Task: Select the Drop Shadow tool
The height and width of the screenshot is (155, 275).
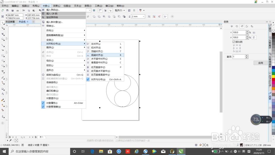Action: coord(3,89)
